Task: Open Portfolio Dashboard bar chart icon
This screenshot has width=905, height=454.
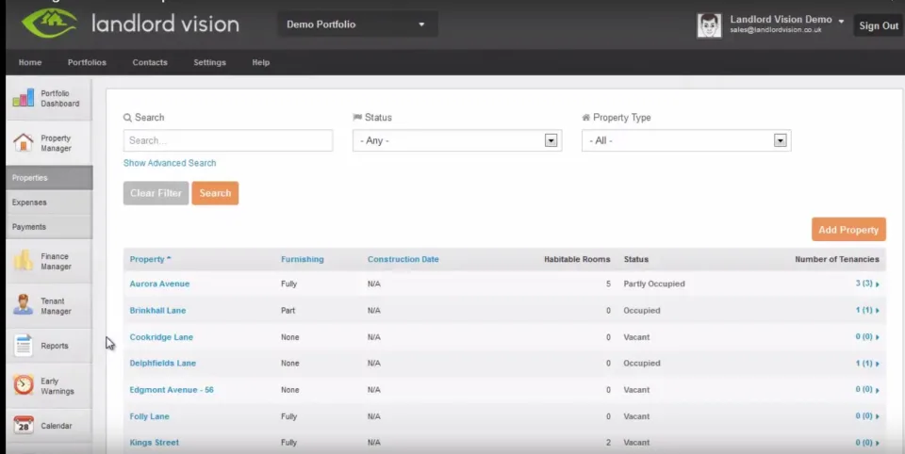Action: (x=23, y=98)
